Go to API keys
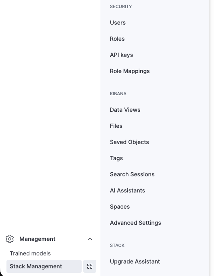Image resolution: width=215 pixels, height=276 pixels. click(x=121, y=55)
